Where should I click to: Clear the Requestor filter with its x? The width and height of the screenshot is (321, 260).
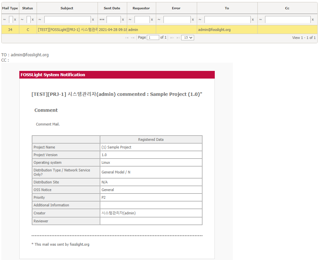click(152, 20)
